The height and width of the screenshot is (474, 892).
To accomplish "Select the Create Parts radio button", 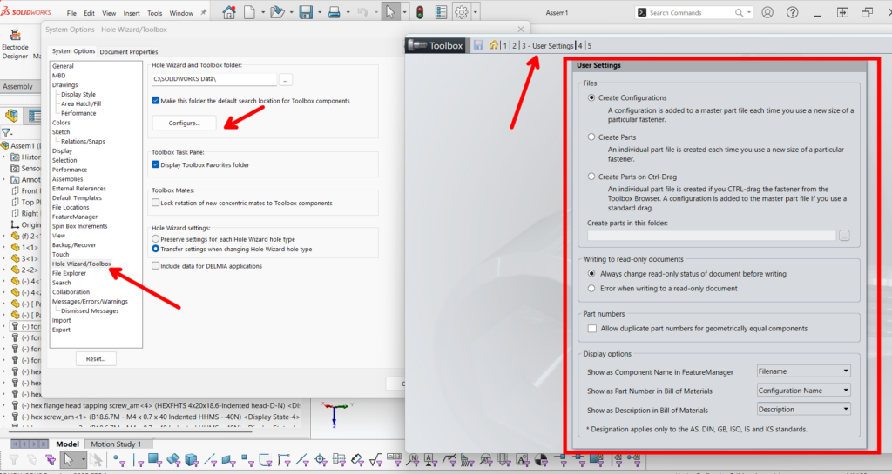I will [x=591, y=137].
